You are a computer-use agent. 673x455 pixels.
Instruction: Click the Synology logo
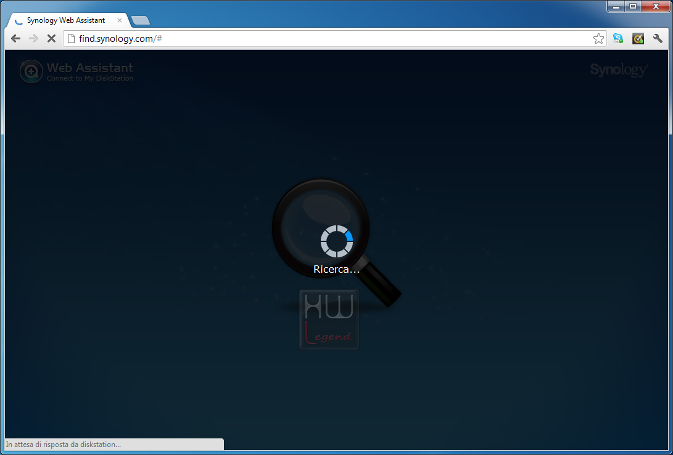coord(619,70)
